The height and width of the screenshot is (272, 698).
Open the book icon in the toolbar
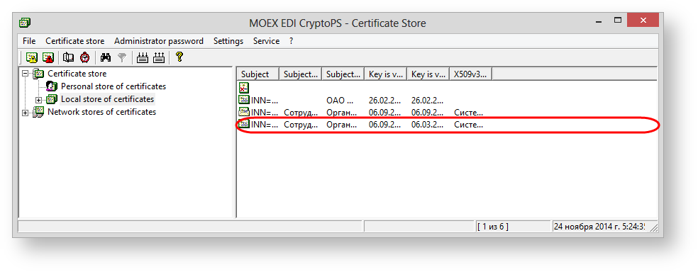click(x=68, y=57)
